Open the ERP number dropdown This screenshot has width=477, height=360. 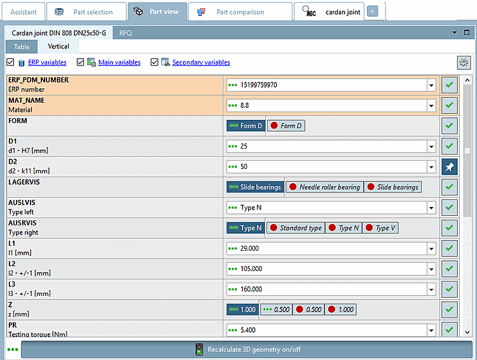coord(431,85)
